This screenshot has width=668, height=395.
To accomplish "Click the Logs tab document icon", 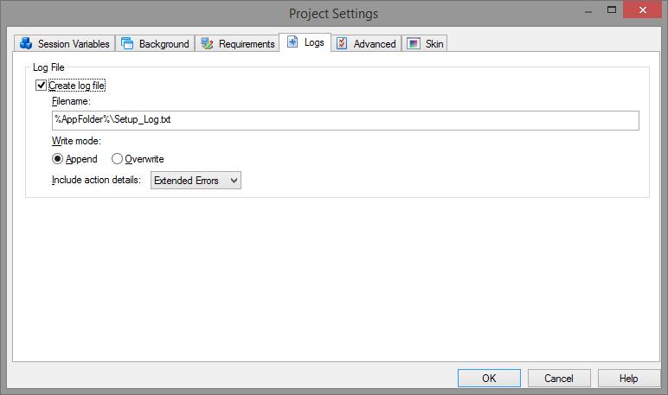I will [292, 41].
